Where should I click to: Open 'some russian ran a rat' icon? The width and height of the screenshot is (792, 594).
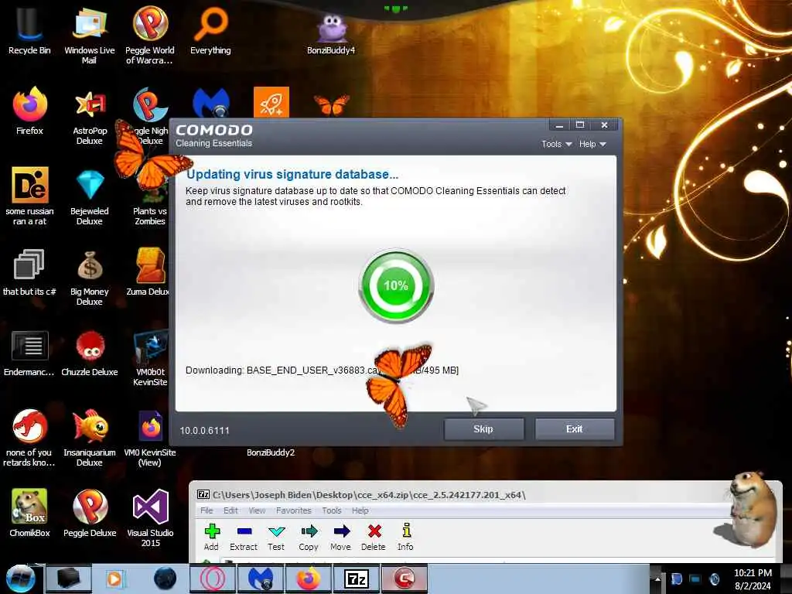click(x=30, y=196)
